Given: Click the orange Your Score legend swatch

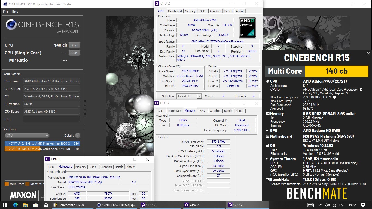Looking at the screenshot, I should pyautogui.click(x=7, y=184).
